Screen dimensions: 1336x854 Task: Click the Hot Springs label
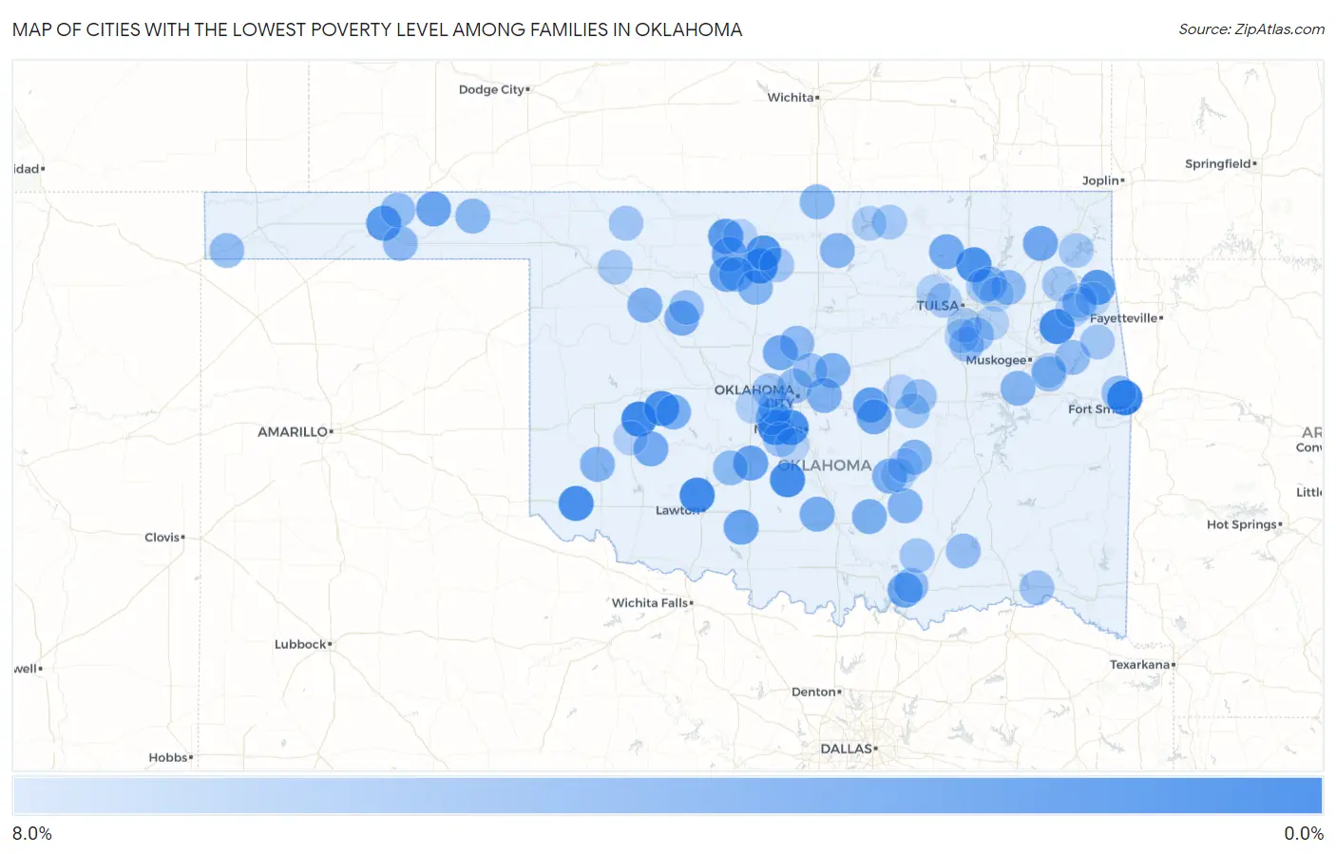point(1241,524)
